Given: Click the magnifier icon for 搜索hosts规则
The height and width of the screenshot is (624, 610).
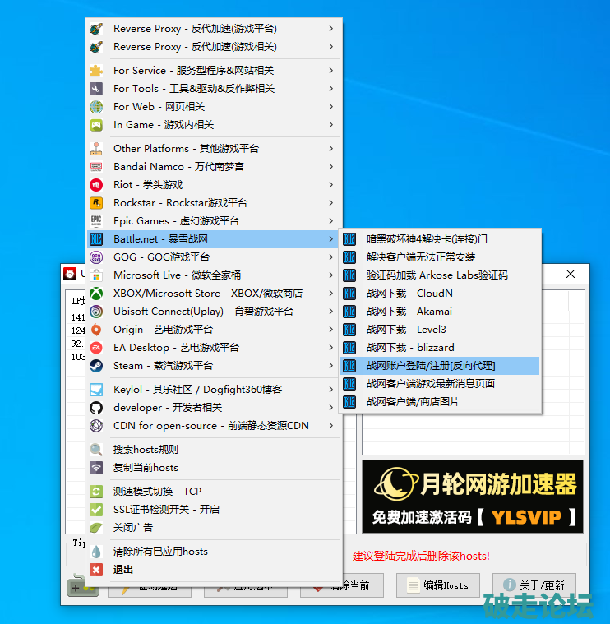Looking at the screenshot, I should tap(97, 450).
